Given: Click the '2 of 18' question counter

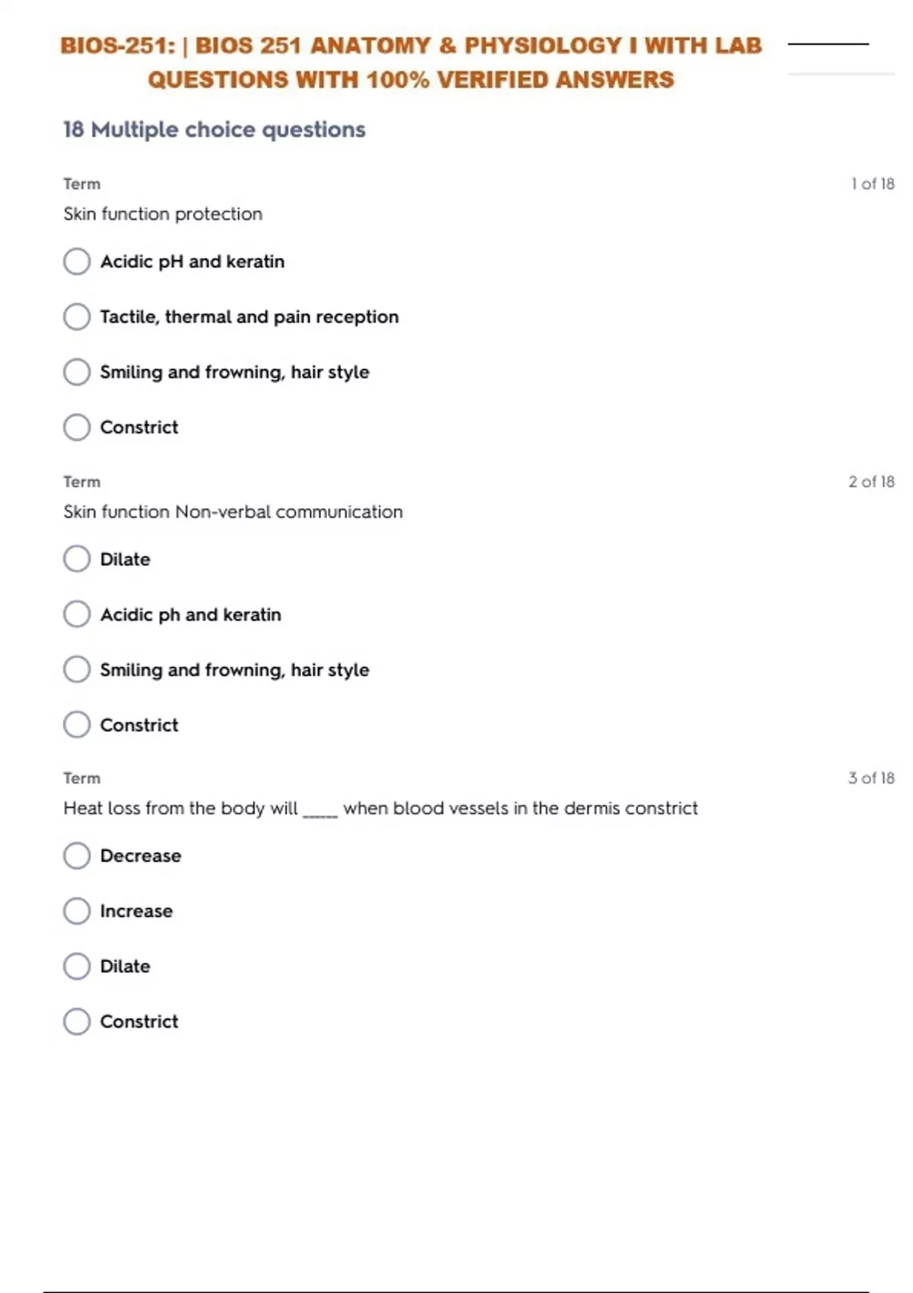Looking at the screenshot, I should click(x=871, y=481).
